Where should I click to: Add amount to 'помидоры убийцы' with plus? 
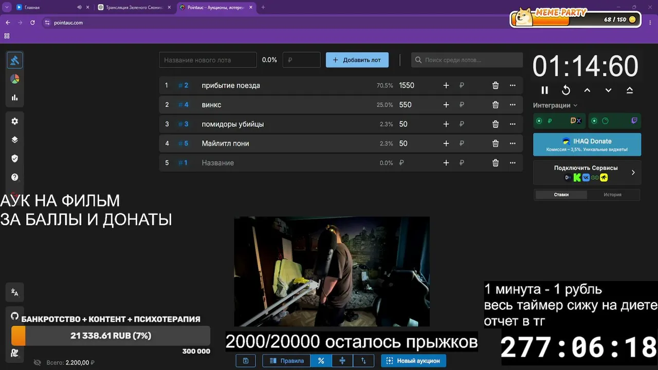[x=446, y=124]
